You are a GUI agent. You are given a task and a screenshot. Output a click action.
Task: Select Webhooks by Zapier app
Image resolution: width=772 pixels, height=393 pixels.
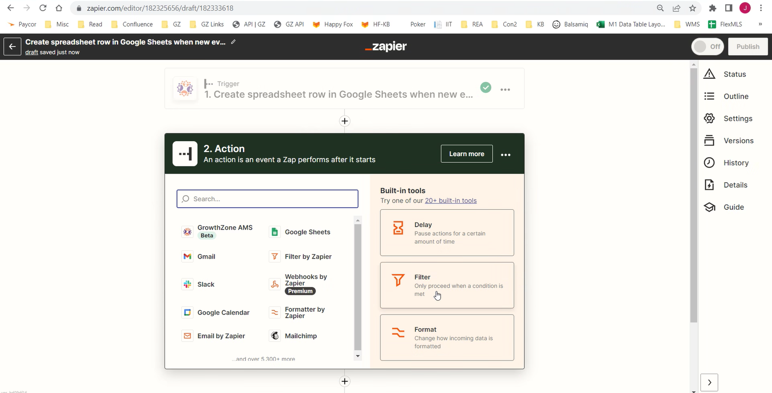tap(300, 284)
